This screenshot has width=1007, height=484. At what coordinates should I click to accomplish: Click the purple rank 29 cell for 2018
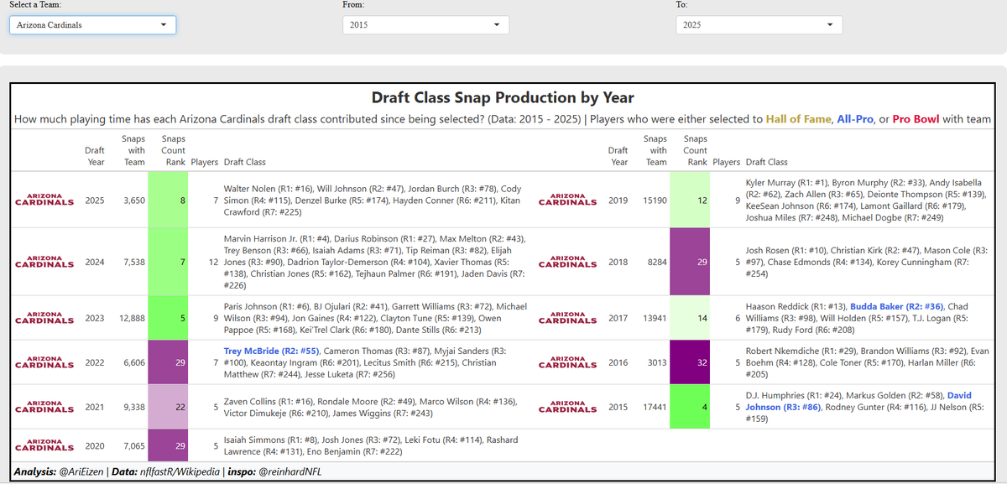[690, 262]
